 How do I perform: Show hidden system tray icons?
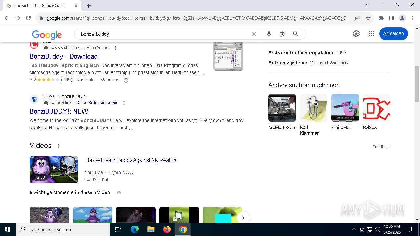[x=354, y=229]
